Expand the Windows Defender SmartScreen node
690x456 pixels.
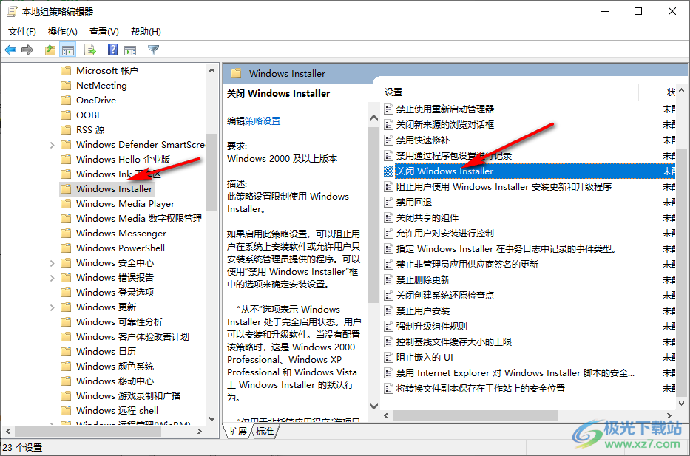(52, 145)
